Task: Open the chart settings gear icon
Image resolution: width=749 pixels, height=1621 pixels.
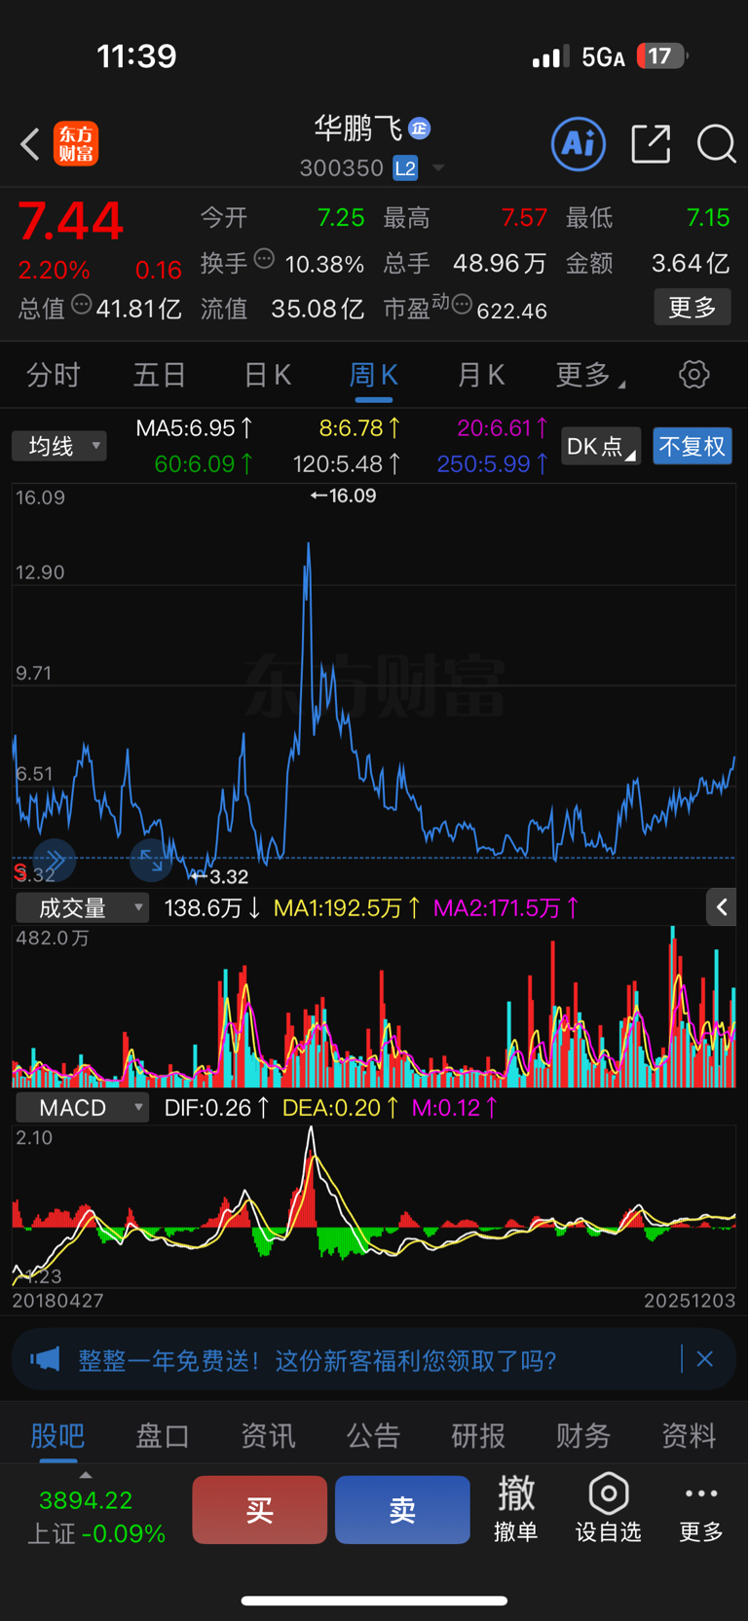Action: pyautogui.click(x=694, y=374)
